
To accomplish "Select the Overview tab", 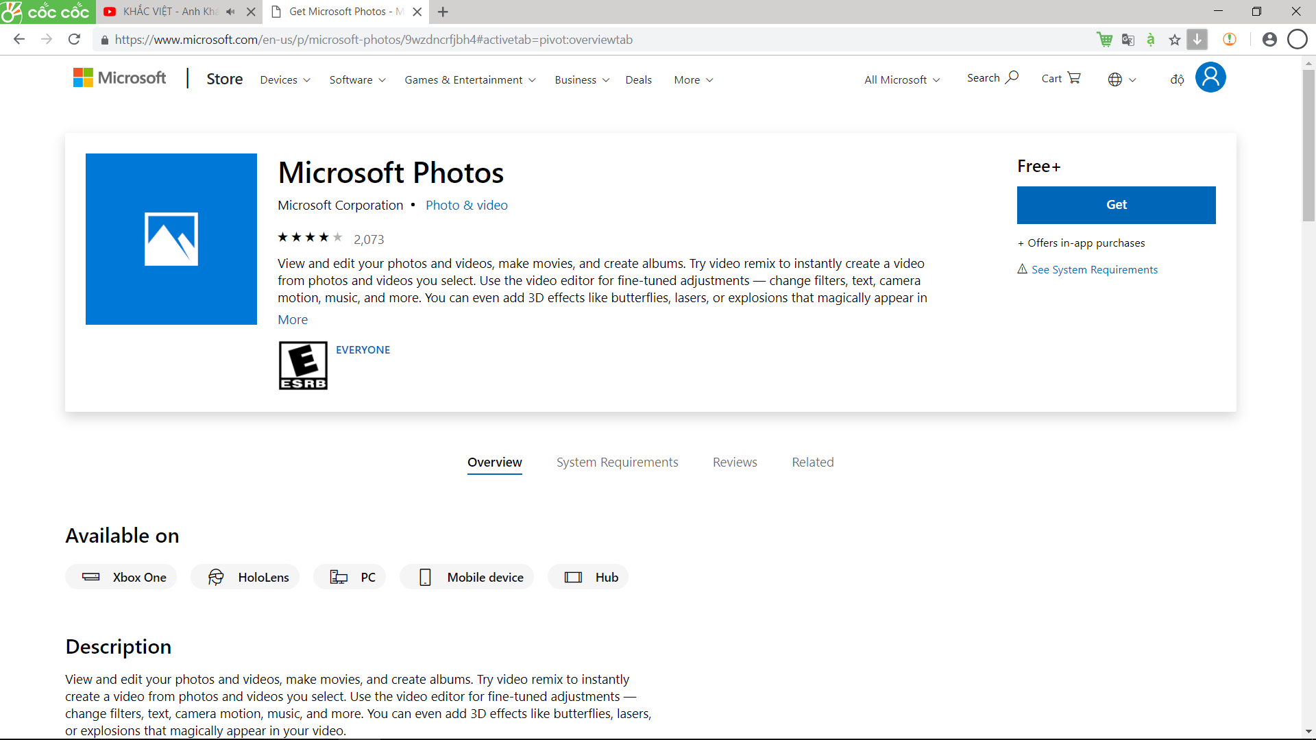I will click(x=495, y=463).
